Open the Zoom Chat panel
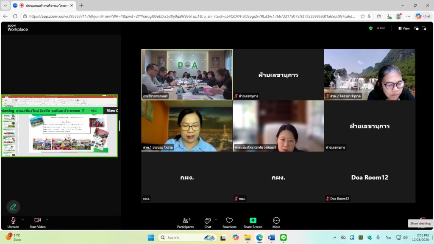 [x=208, y=222]
